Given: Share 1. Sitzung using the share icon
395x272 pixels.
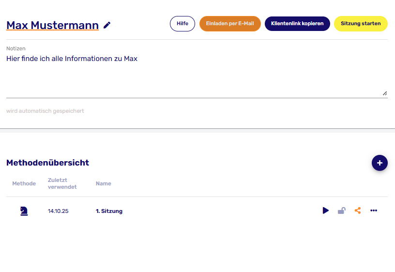Looking at the screenshot, I should pyautogui.click(x=358, y=211).
